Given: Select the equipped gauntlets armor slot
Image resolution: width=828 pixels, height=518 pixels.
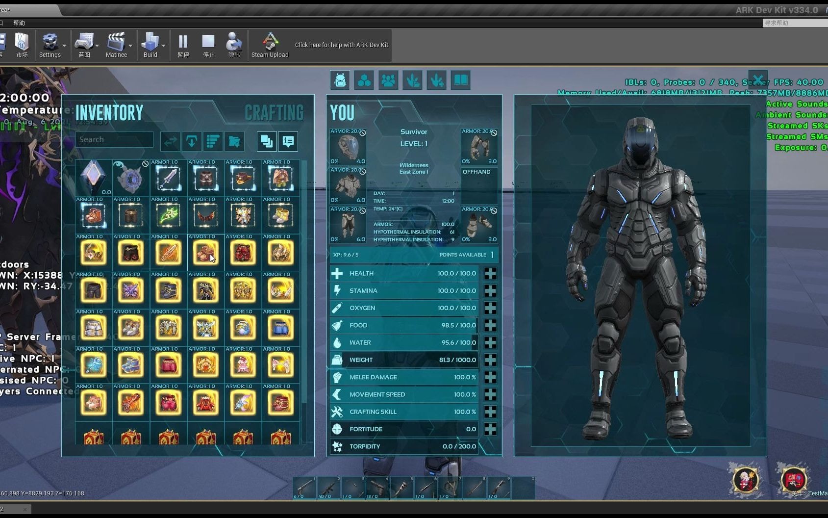Looking at the screenshot, I should (x=479, y=146).
